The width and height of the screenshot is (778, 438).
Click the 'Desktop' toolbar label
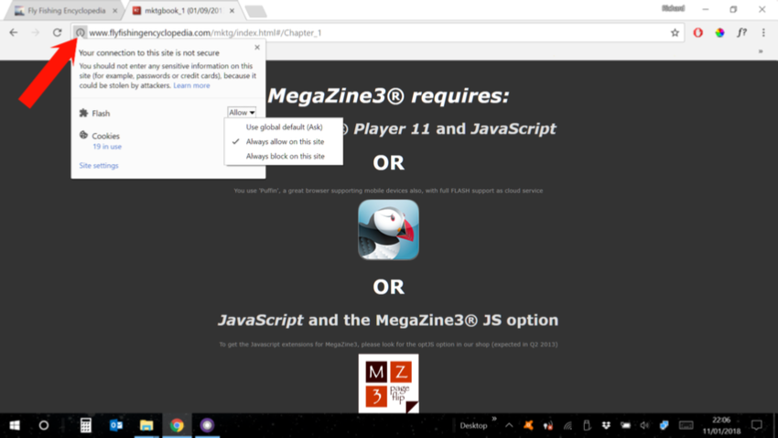[473, 425]
